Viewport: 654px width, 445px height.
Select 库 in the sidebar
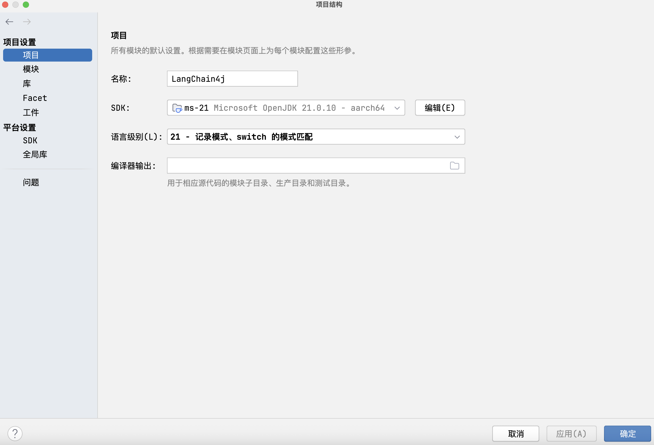[x=27, y=84]
